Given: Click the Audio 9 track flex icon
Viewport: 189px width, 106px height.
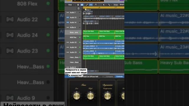Looking at the screenshot, I should pyautogui.click(x=68, y=67).
